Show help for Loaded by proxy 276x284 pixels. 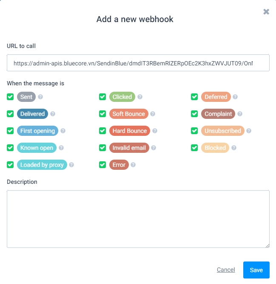(71, 165)
